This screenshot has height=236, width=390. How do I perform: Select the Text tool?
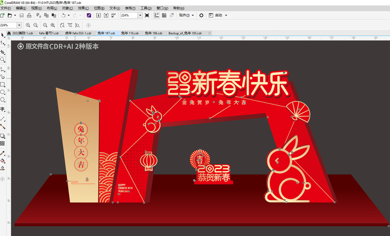pyautogui.click(x=3, y=109)
